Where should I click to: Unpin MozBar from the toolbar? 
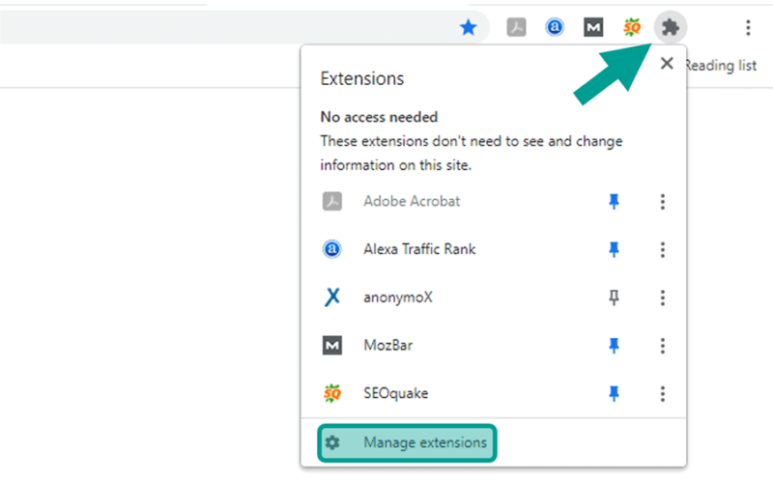(x=614, y=346)
